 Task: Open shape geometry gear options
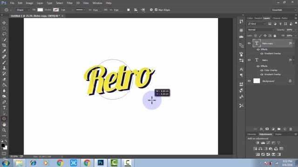click(x=151, y=10)
